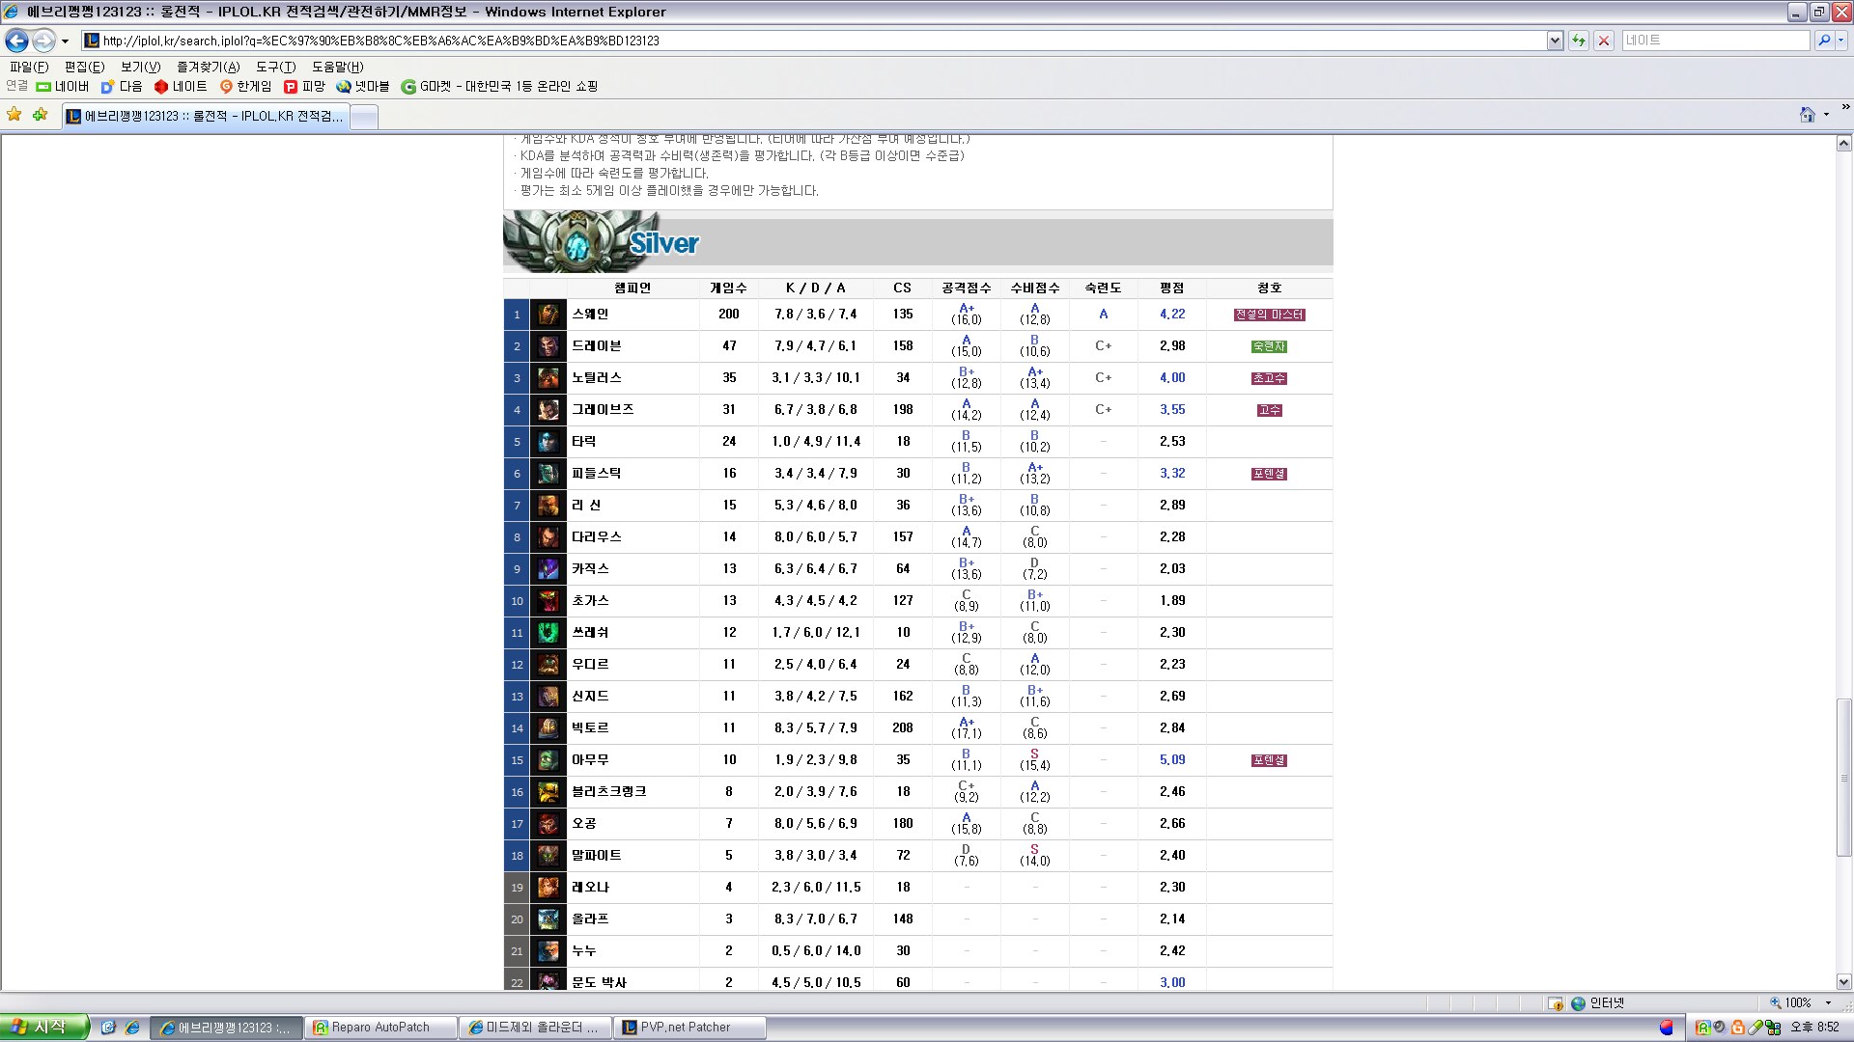This screenshot has height=1042, width=1854.
Task: Click the stop loading X icon
Action: (x=1604, y=41)
